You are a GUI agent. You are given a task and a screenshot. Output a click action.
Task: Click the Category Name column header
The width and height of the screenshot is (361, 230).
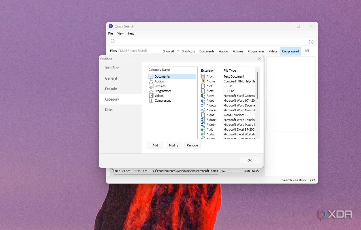(159, 70)
